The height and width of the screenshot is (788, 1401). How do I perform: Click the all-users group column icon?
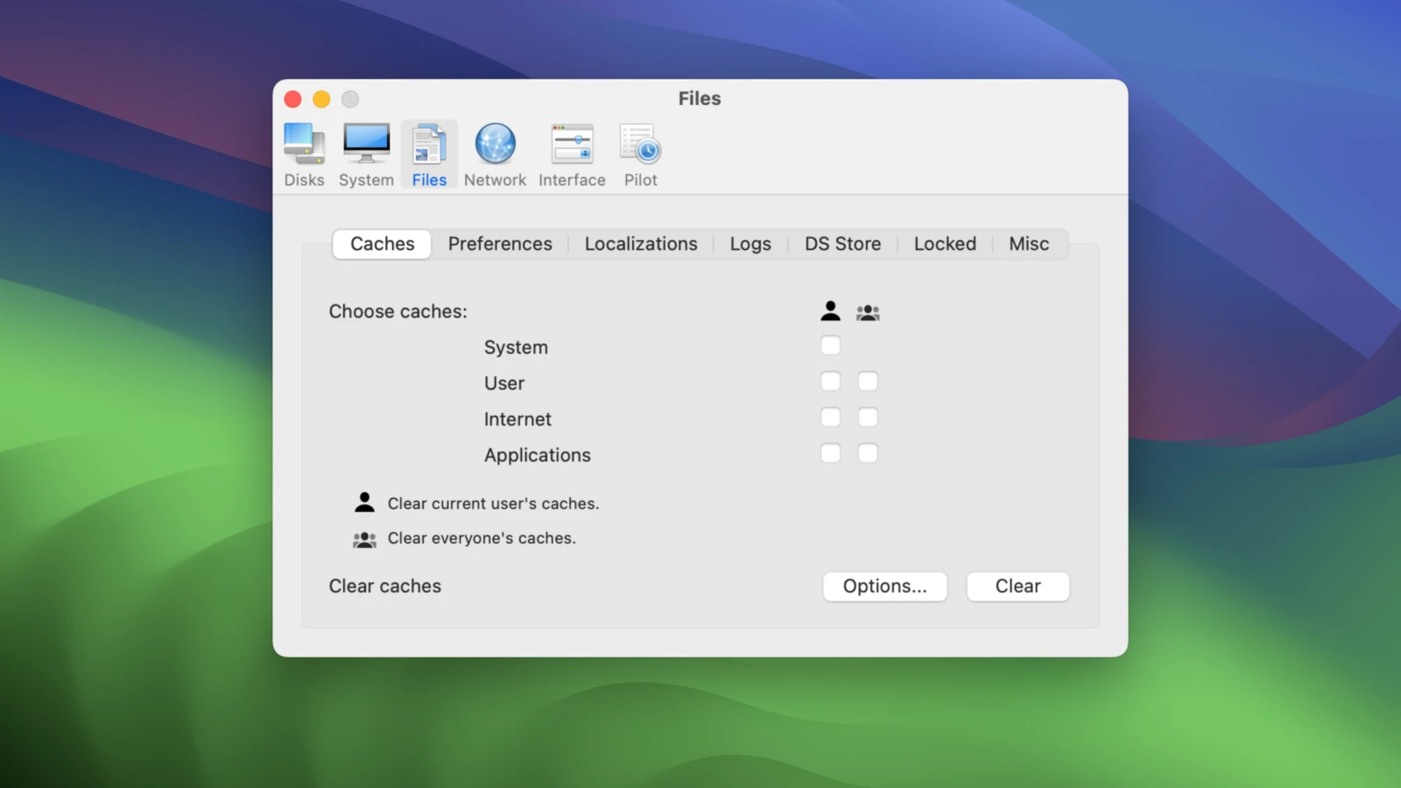tap(868, 313)
